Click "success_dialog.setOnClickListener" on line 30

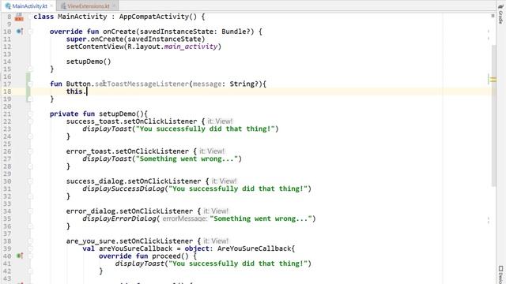[134, 181]
